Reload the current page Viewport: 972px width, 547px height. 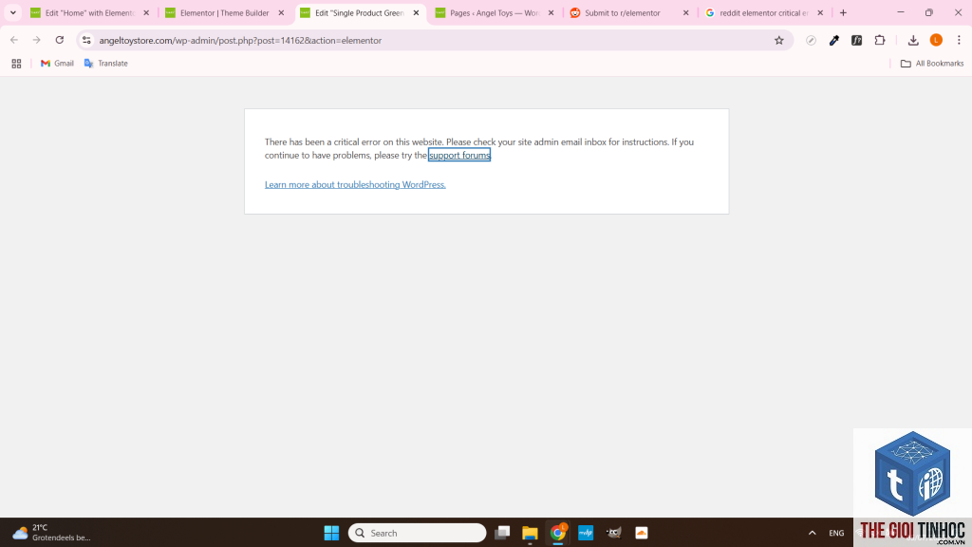tap(60, 40)
